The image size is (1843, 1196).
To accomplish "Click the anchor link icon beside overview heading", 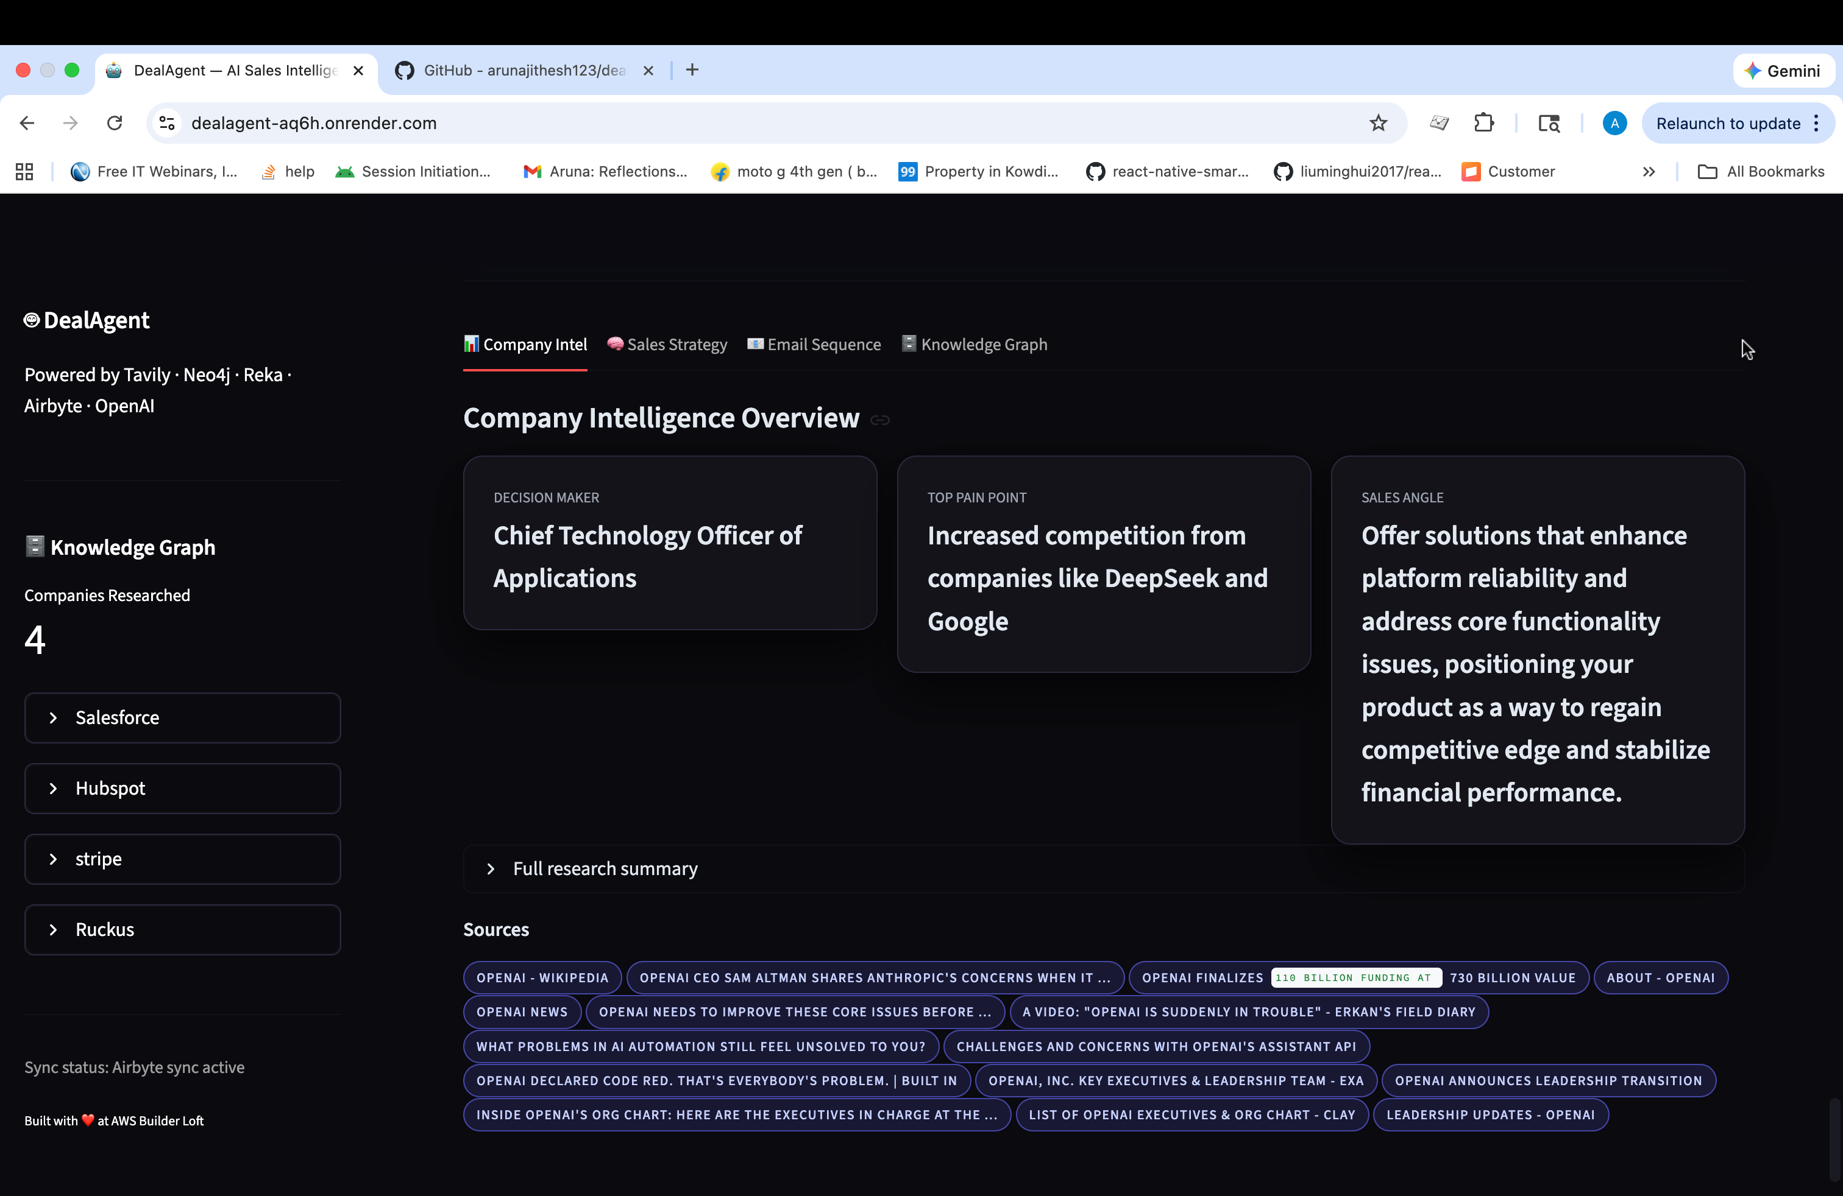I will [879, 420].
